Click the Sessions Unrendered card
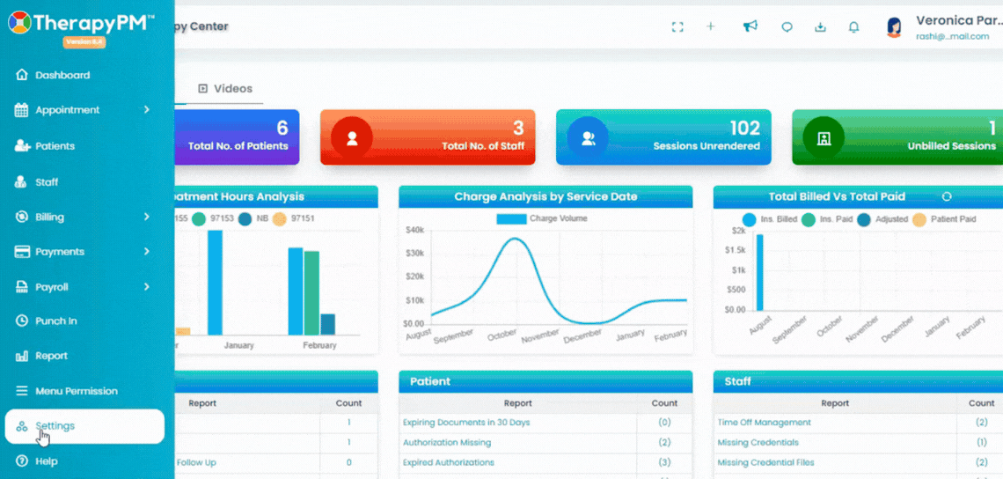 click(663, 137)
